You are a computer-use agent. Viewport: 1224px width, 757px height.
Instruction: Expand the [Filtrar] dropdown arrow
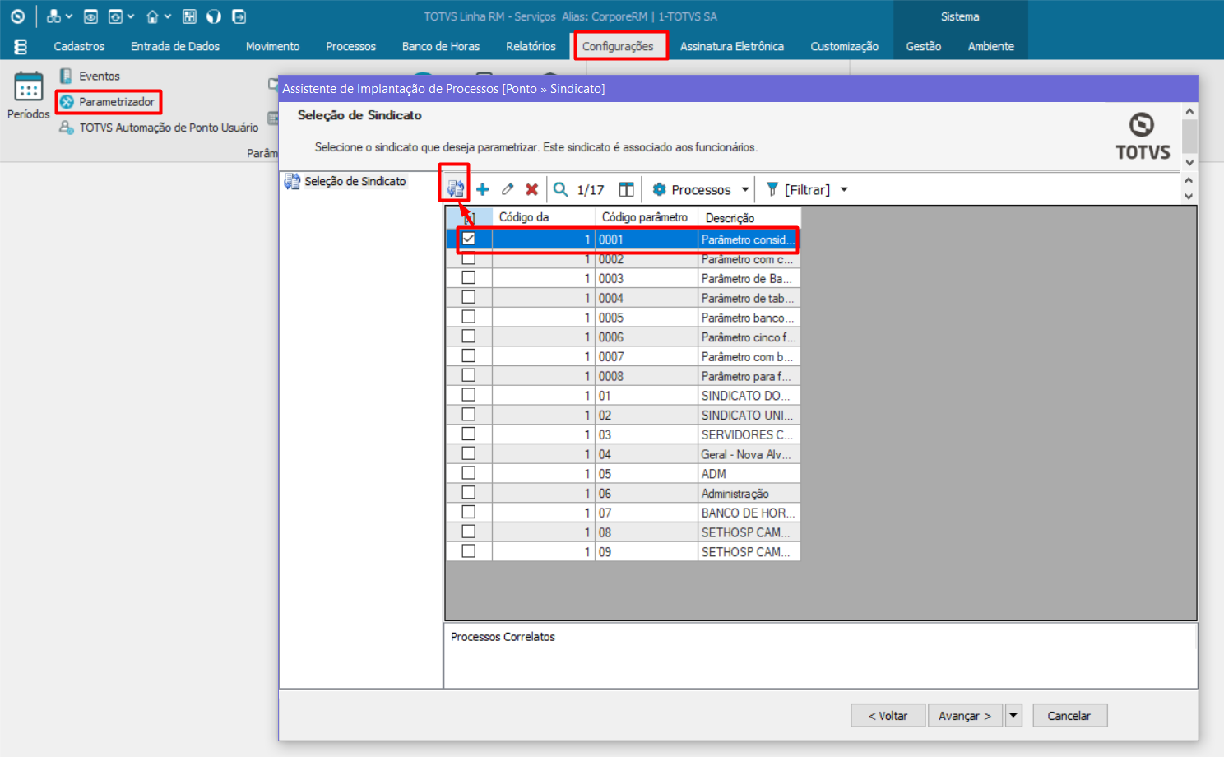point(844,189)
